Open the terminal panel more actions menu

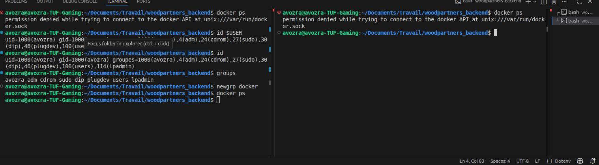point(564,2)
